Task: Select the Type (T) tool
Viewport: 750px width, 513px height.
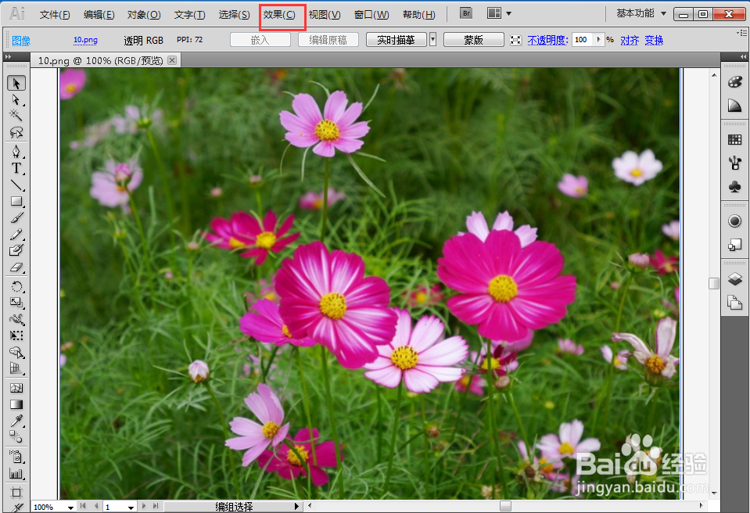Action: click(16, 168)
